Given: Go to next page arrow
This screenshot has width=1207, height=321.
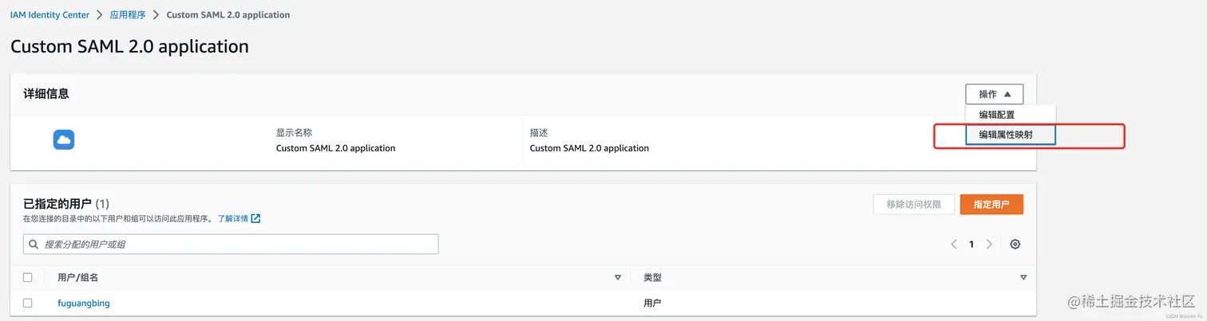Looking at the screenshot, I should point(990,245).
